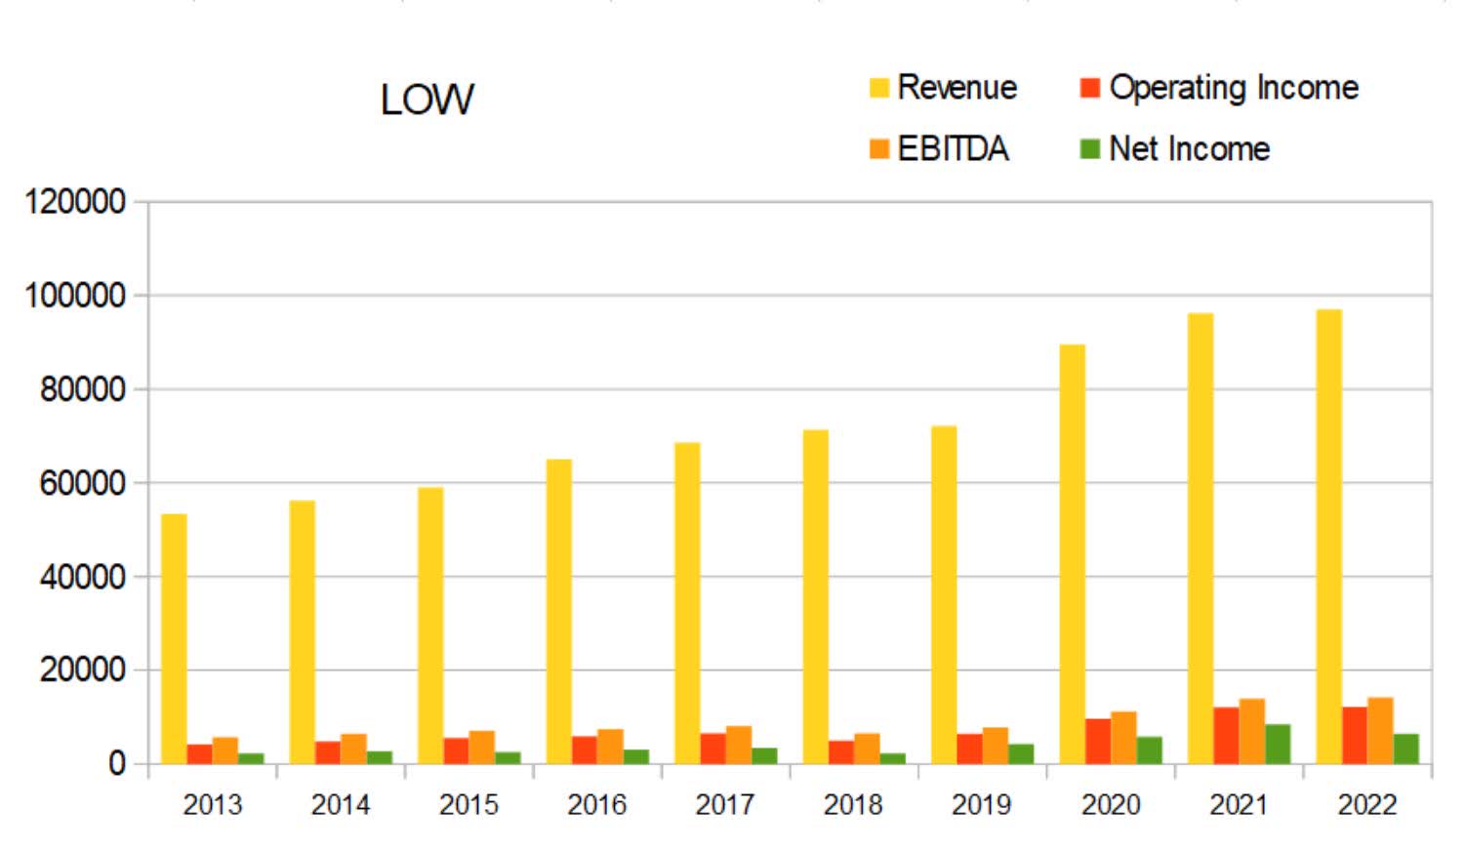Select the 2020 Operating Income bar
1466x850 pixels.
click(1097, 741)
